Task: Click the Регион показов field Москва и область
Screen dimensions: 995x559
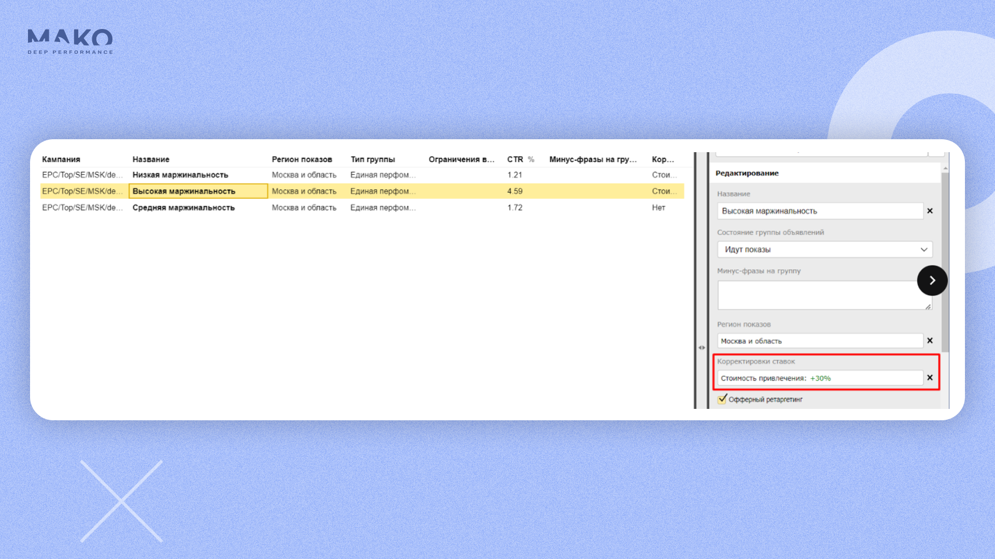Action: tap(820, 341)
